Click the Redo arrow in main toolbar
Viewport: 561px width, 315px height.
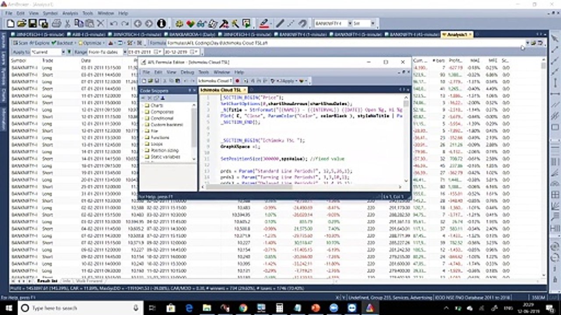125,23
